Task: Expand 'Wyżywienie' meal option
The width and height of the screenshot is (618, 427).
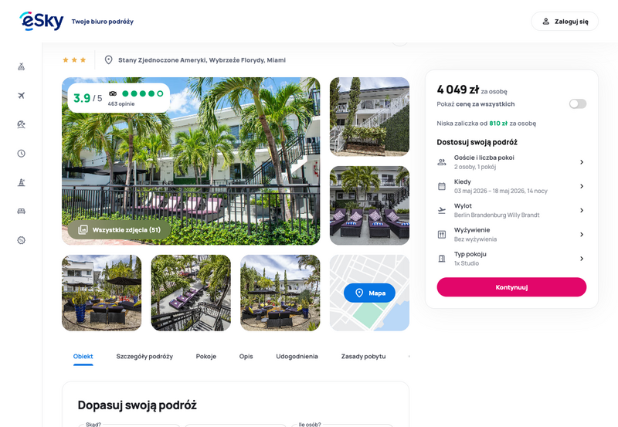Action: (x=511, y=234)
